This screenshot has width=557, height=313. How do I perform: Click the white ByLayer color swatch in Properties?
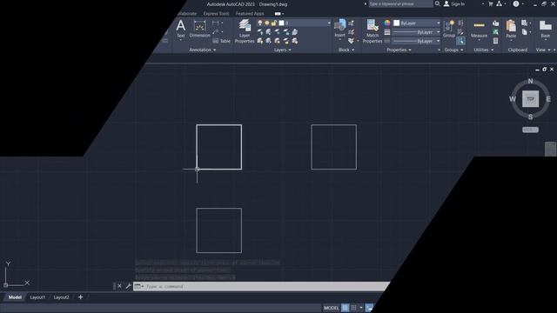click(397, 23)
